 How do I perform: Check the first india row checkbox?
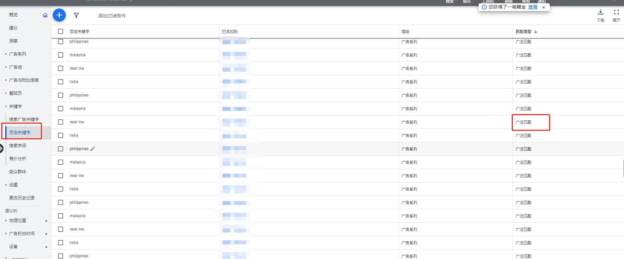pyautogui.click(x=61, y=82)
